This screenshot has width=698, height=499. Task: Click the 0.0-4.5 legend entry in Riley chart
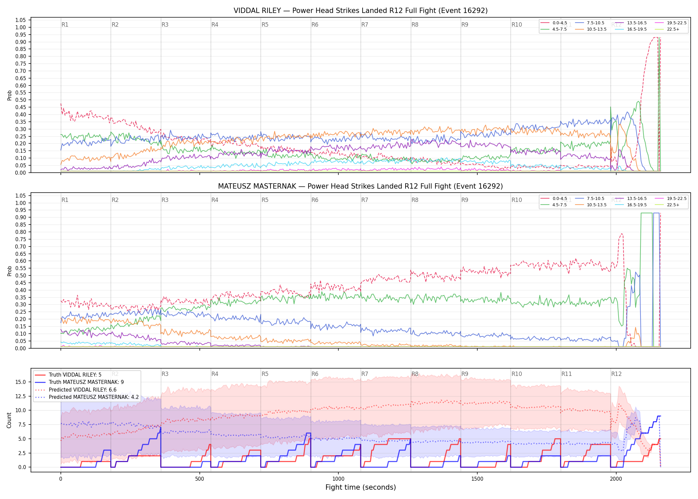(554, 23)
